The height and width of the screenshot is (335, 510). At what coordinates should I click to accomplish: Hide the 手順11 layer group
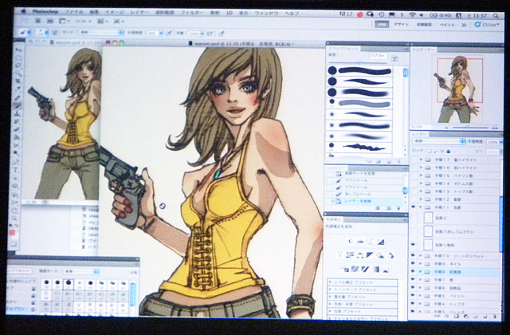click(414, 207)
